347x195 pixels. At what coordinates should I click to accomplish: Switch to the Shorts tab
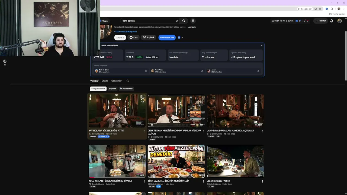pyautogui.click(x=105, y=81)
